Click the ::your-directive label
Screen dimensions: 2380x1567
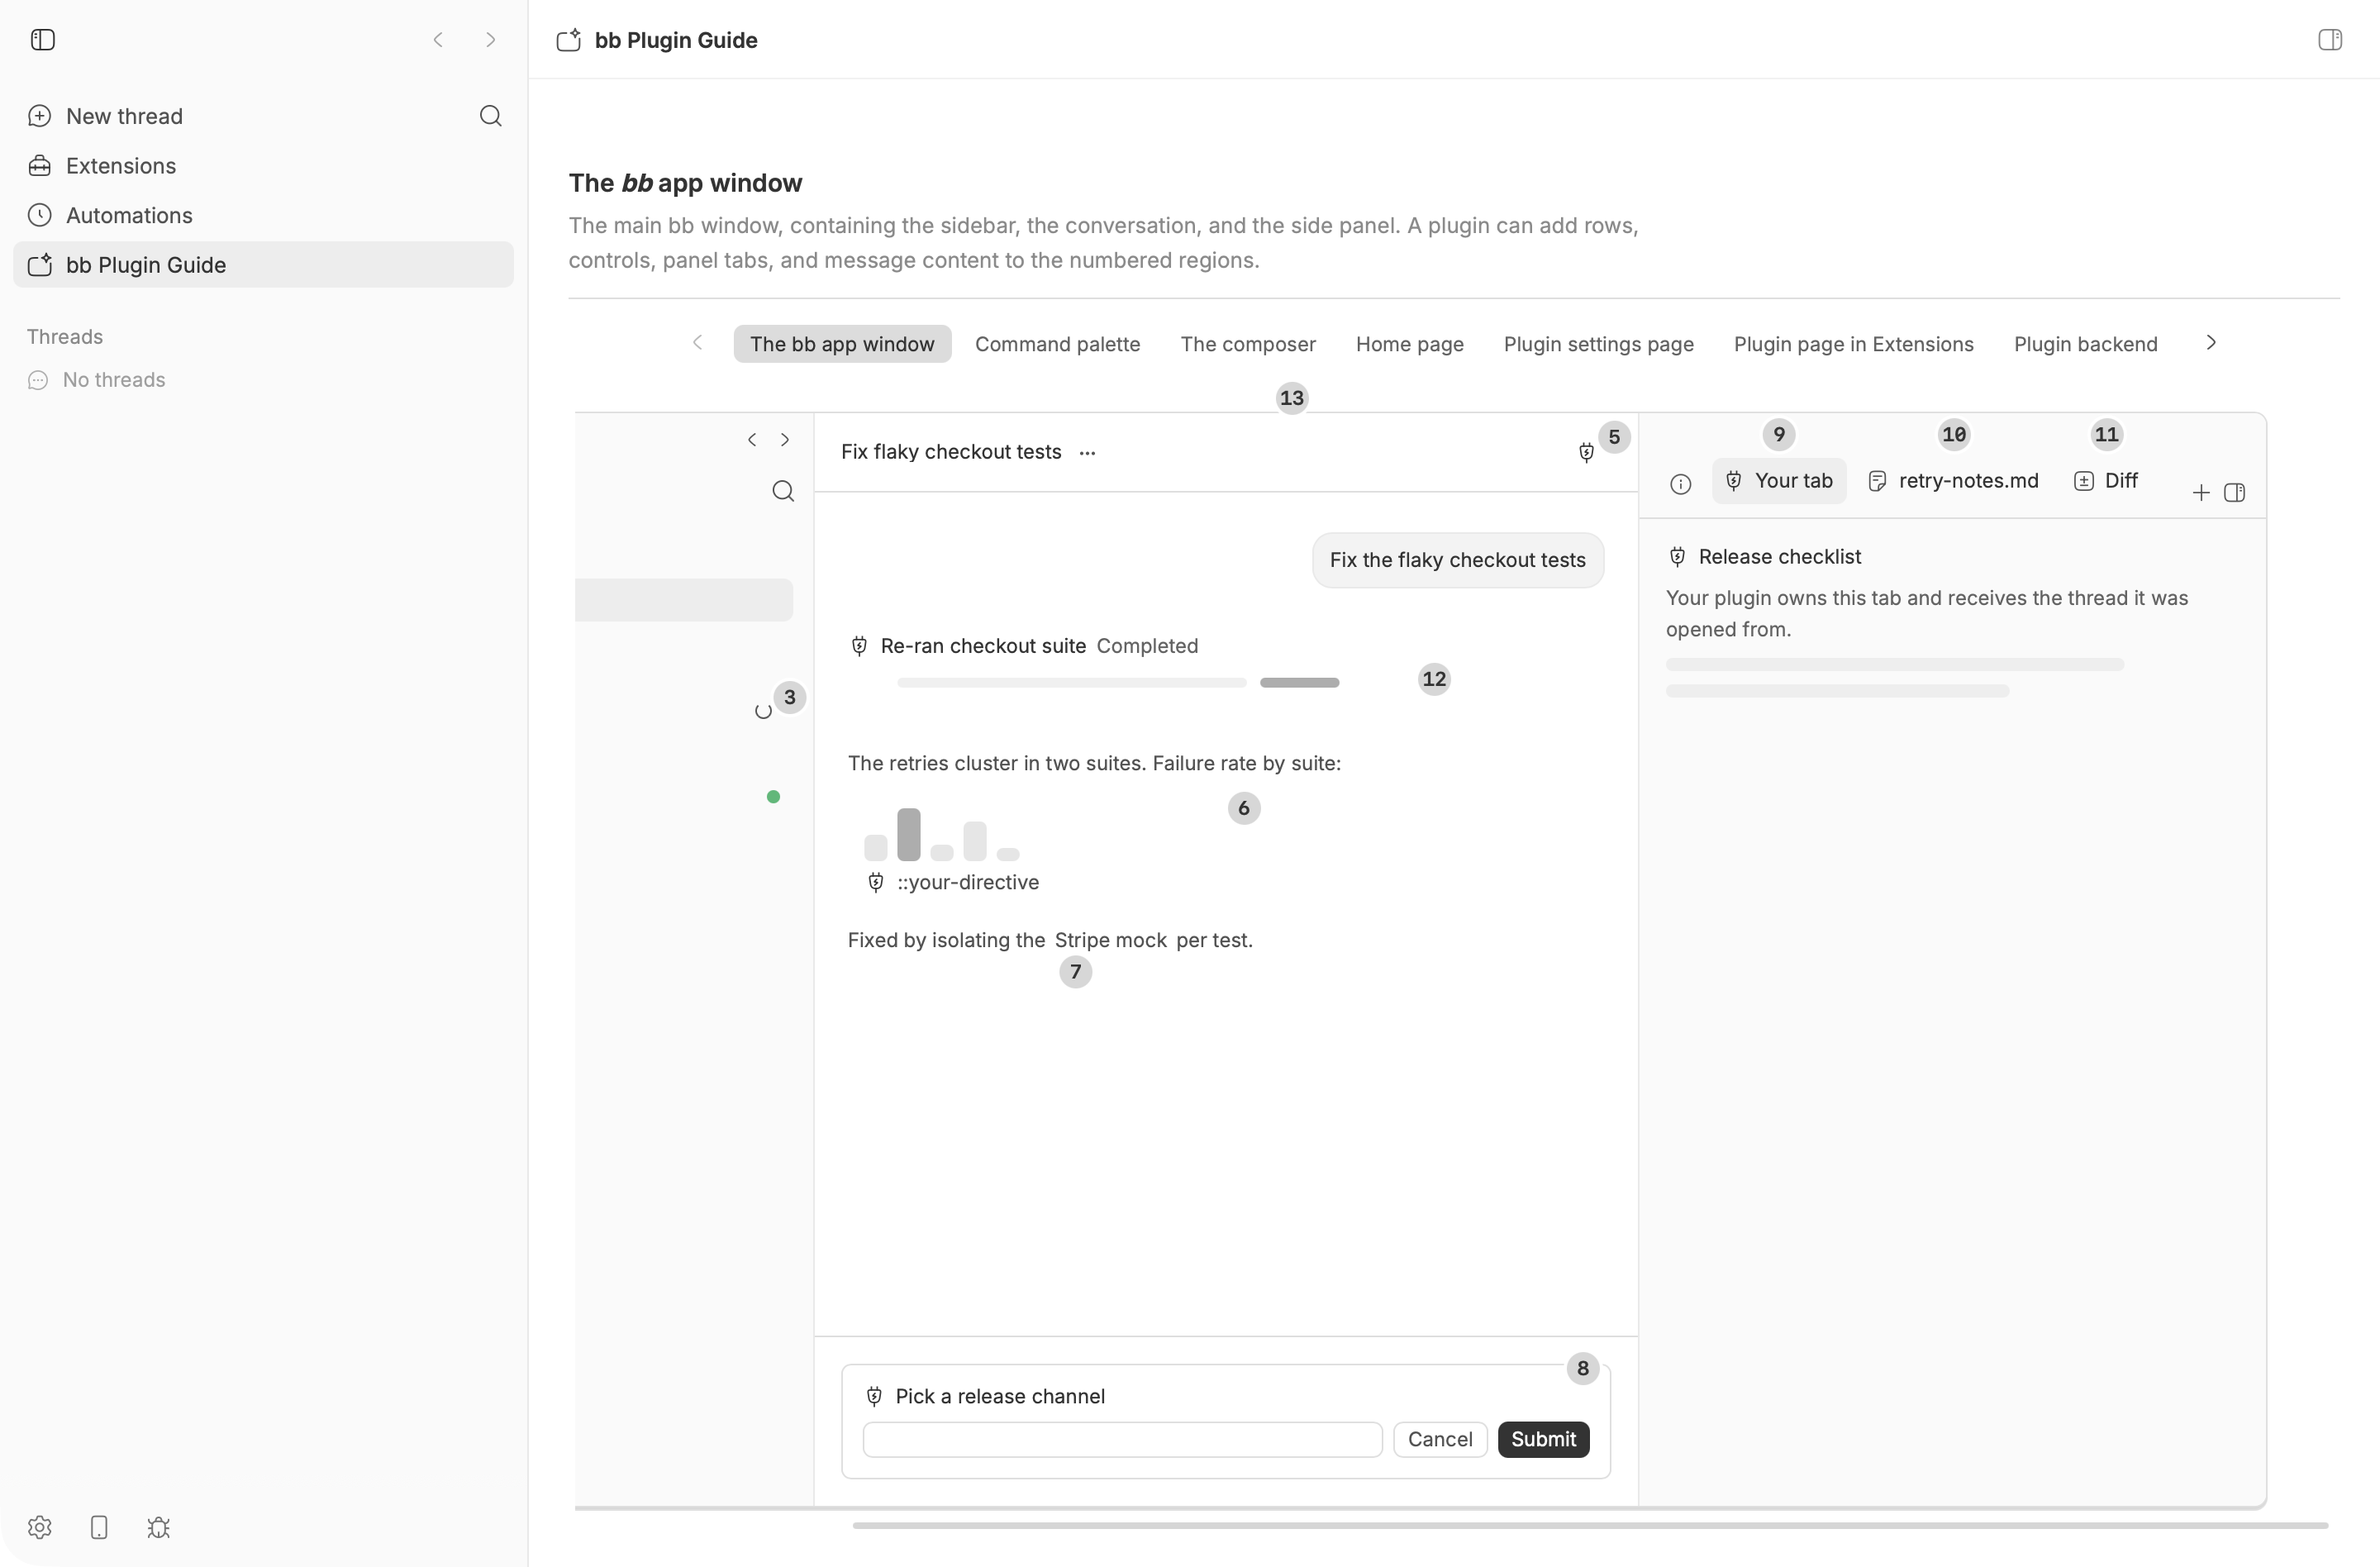click(x=968, y=882)
